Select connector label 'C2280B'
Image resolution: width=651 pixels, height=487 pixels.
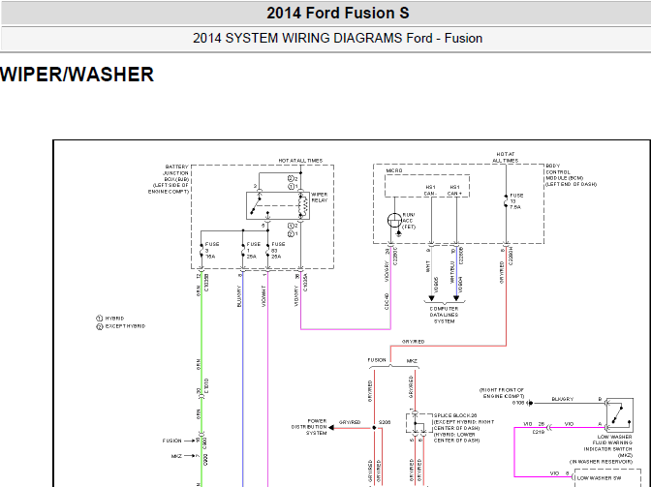pos(462,256)
